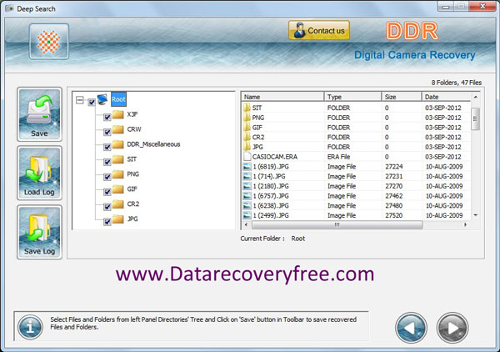The height and width of the screenshot is (352, 500).
Task: Click the size value 27224
Action: [x=394, y=167]
